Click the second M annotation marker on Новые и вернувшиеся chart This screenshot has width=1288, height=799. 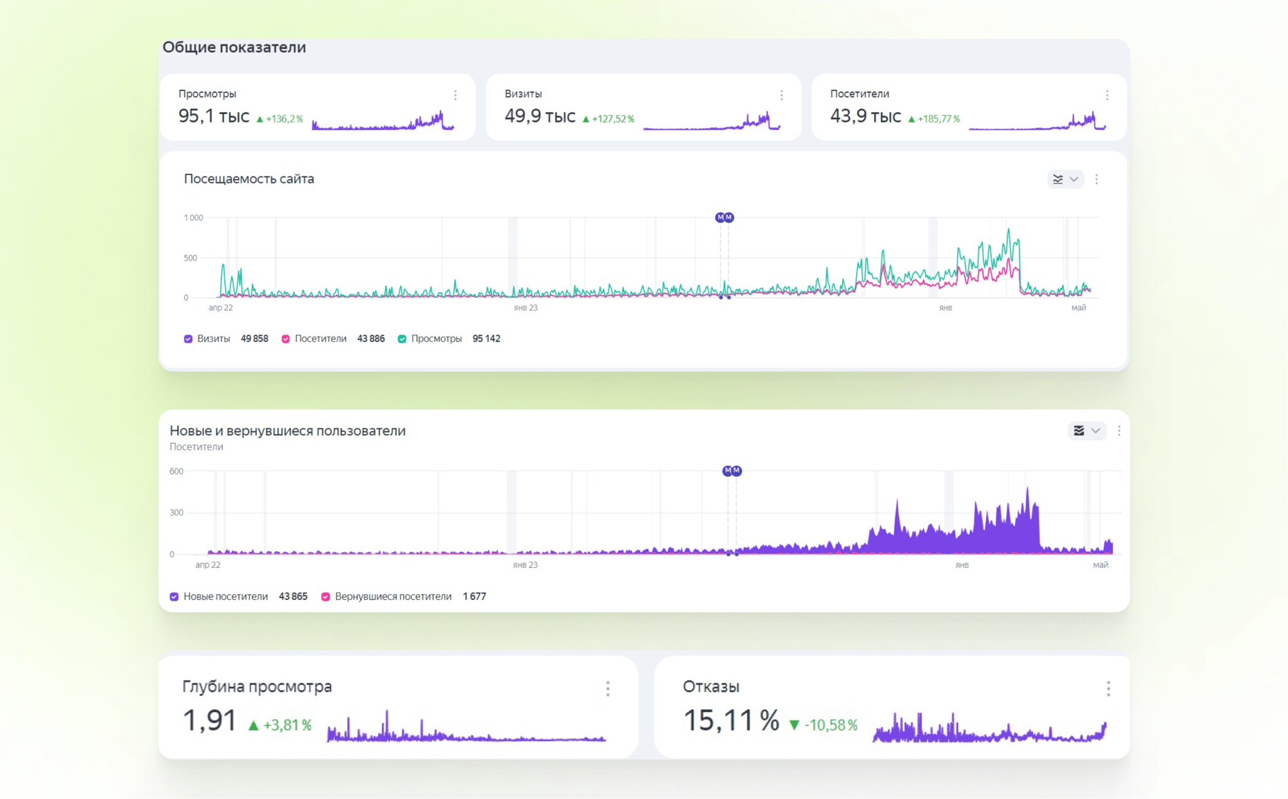click(x=737, y=471)
